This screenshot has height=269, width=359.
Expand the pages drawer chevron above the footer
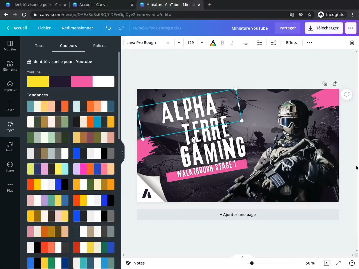click(242, 257)
